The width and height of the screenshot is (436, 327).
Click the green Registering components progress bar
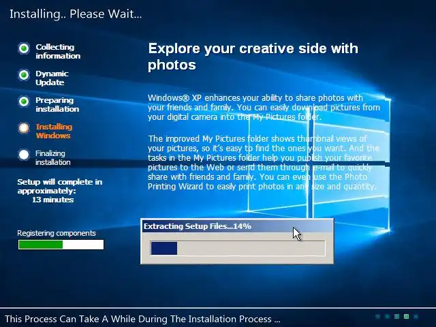pyautogui.click(x=61, y=245)
